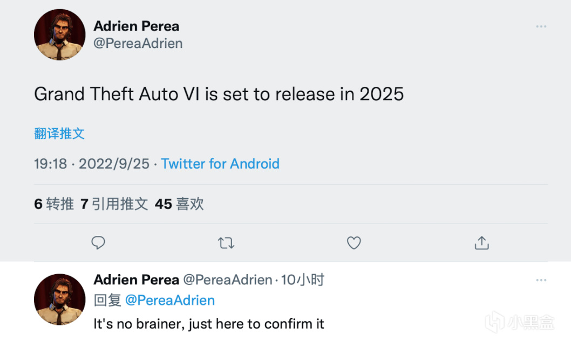The height and width of the screenshot is (342, 571).
Task: Open the 翻译推文 translate link
Action: pyautogui.click(x=58, y=133)
